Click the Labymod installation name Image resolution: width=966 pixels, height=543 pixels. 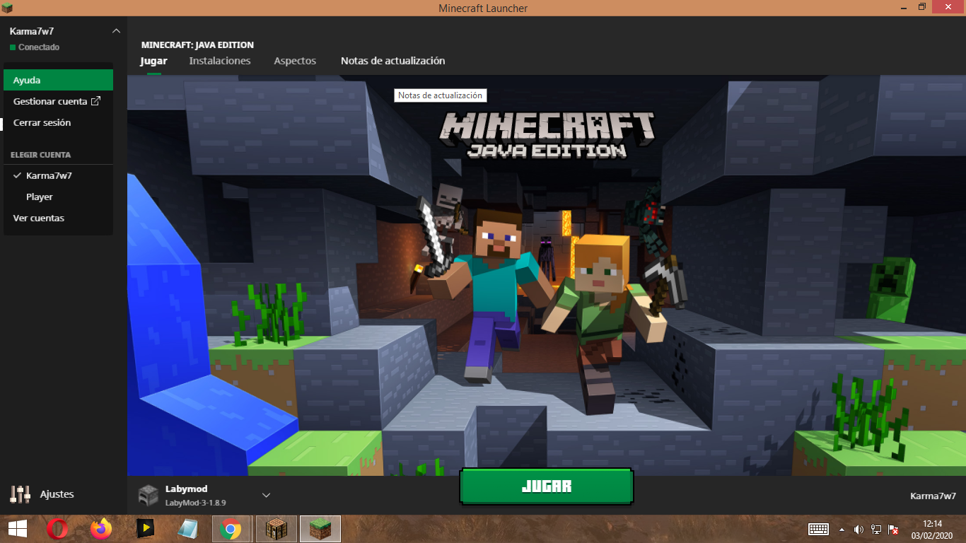click(187, 489)
